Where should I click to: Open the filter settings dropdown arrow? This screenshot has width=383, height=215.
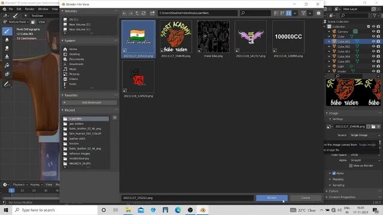pos(310,13)
